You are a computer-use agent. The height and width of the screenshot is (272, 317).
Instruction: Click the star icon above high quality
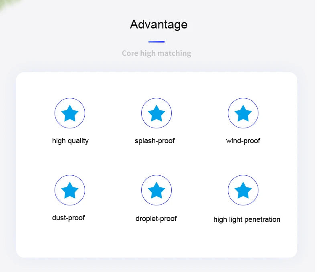[70, 113]
